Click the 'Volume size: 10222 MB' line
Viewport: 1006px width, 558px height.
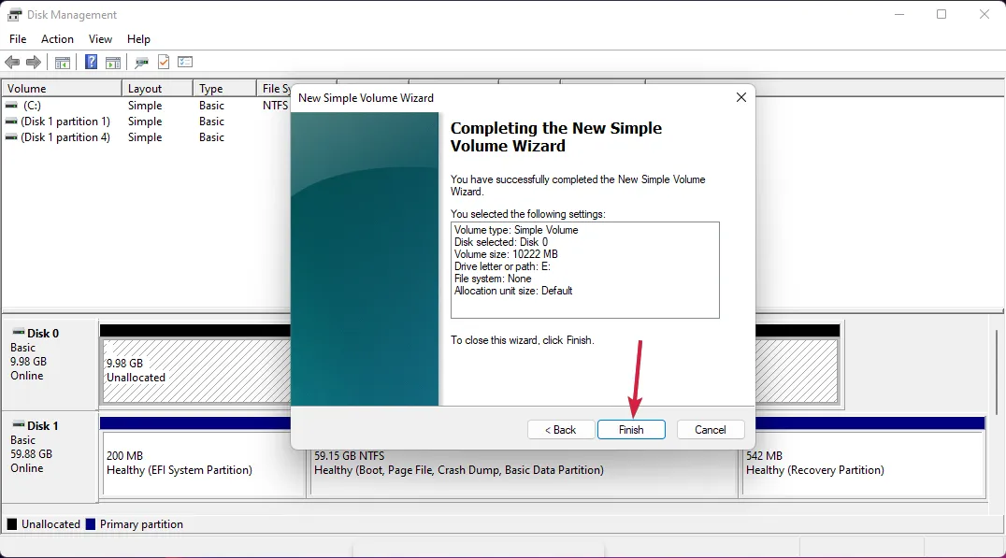(x=506, y=254)
